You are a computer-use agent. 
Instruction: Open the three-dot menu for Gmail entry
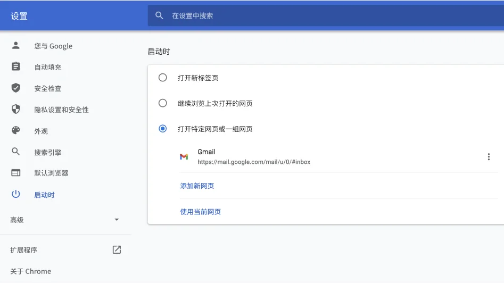pyautogui.click(x=489, y=156)
